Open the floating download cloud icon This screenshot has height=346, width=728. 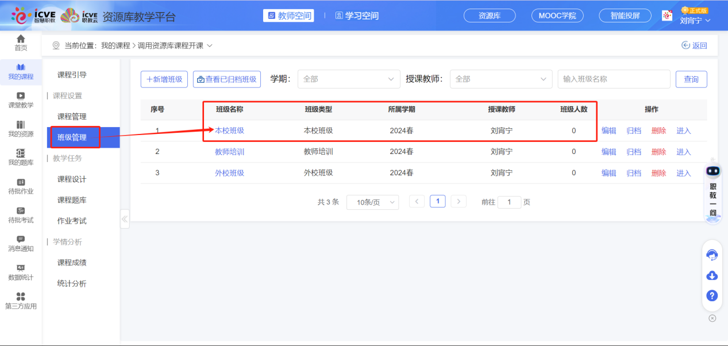pos(711,276)
